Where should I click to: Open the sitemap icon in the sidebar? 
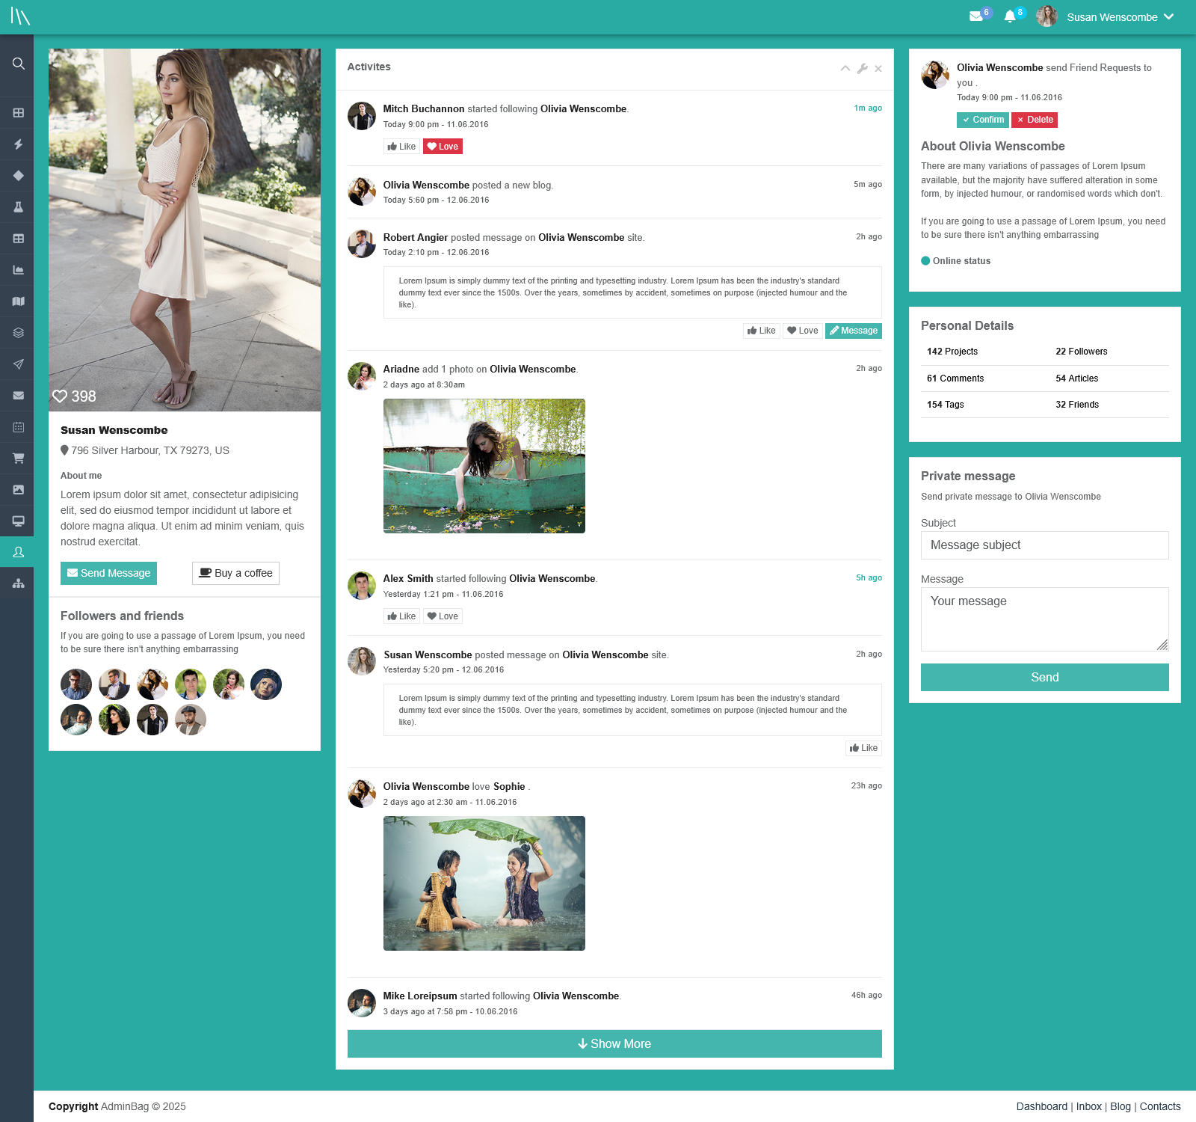click(19, 583)
